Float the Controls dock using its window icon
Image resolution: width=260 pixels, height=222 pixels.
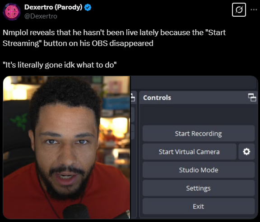click(x=252, y=97)
